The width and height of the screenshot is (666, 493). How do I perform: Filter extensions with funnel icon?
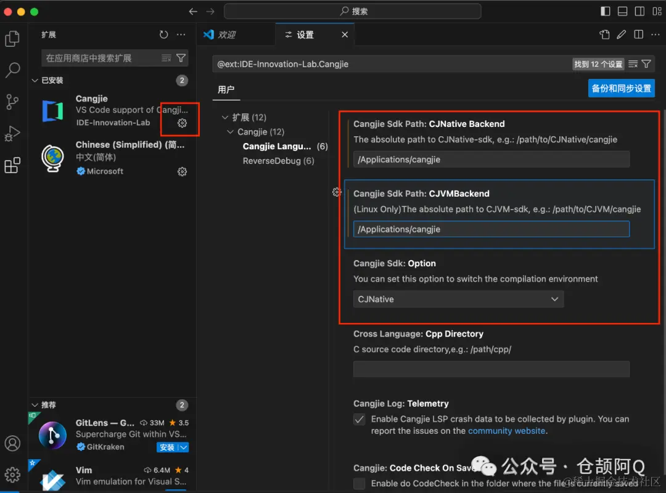pos(181,58)
